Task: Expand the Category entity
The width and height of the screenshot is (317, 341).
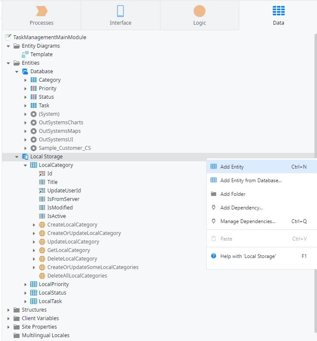Action: [26, 80]
